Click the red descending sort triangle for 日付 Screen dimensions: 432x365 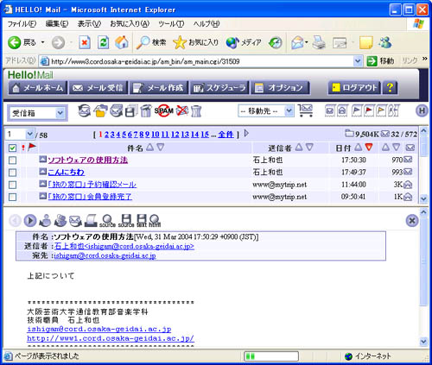[369, 148]
